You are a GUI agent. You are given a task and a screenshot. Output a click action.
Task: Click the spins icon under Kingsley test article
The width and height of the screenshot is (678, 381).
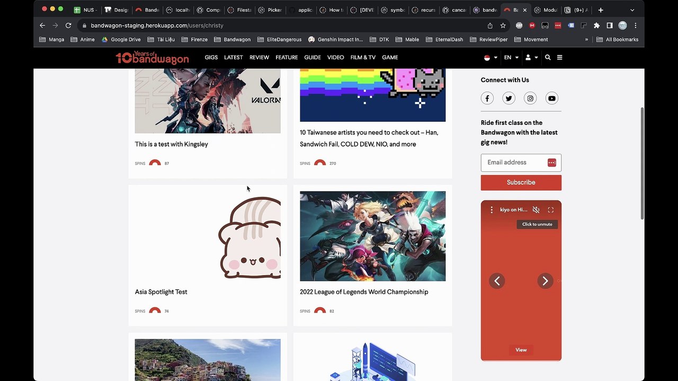(x=155, y=164)
